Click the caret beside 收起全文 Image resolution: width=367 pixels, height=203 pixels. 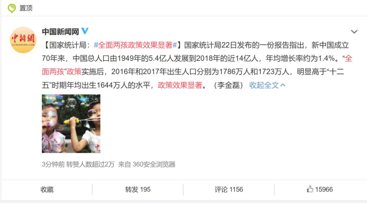283,85
